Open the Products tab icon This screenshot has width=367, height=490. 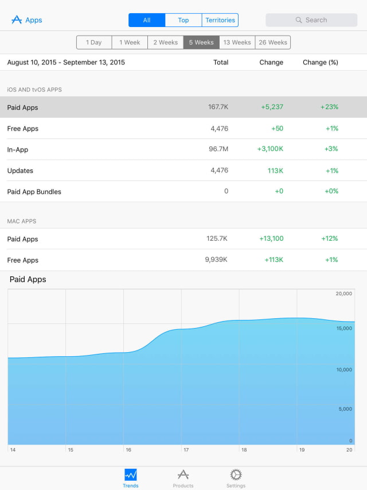(183, 475)
